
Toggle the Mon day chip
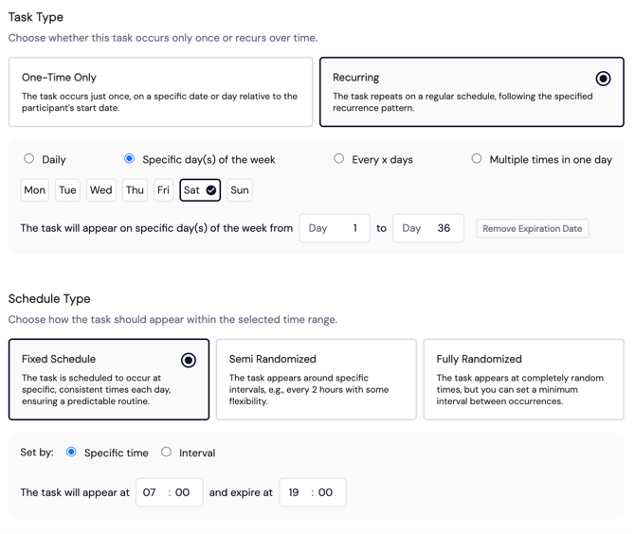(34, 190)
